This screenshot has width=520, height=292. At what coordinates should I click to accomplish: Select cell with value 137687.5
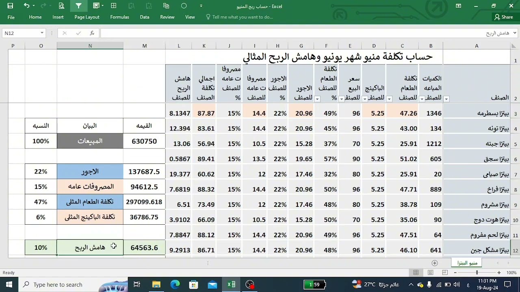click(x=144, y=172)
